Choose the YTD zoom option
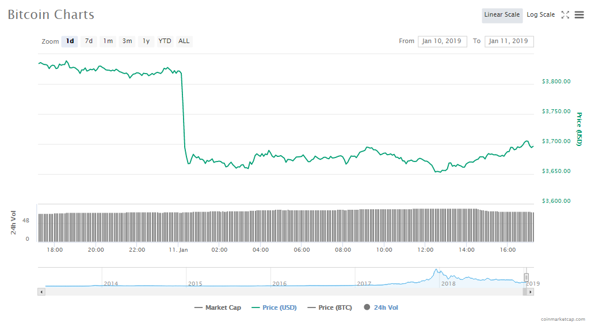Viewport: 595px width, 327px height. 165,41
